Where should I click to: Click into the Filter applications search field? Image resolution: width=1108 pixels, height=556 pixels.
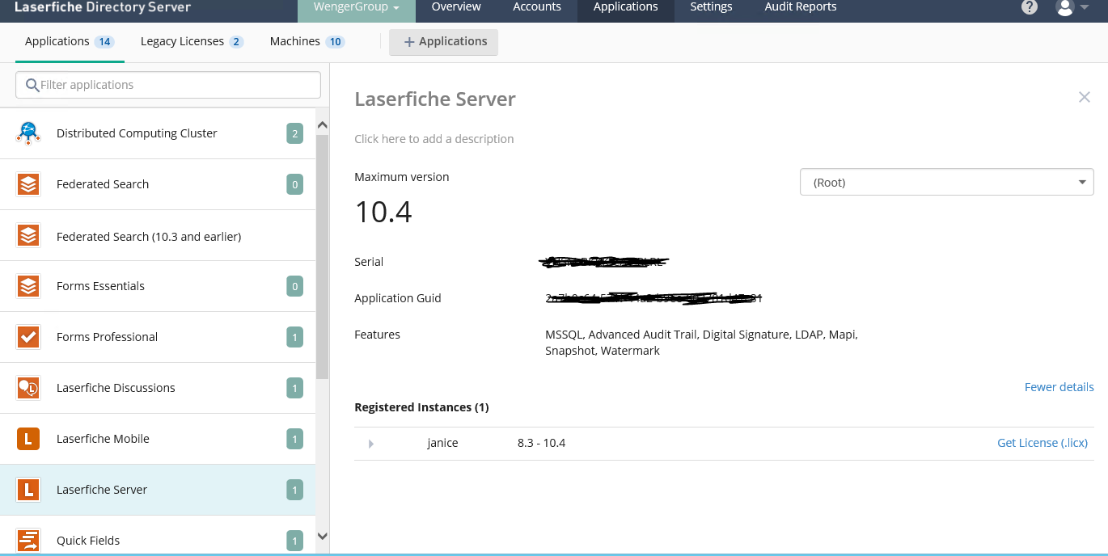[x=168, y=85]
